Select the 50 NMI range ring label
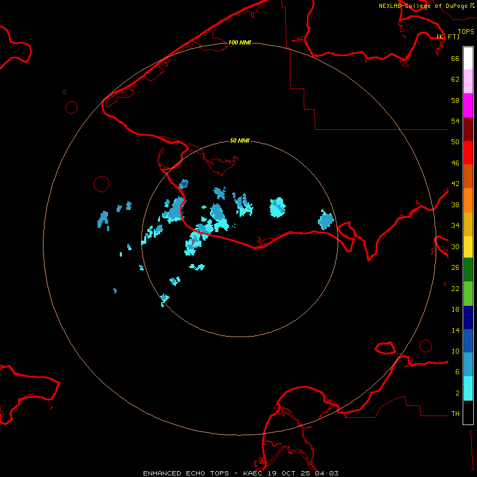This screenshot has height=477, width=477. (240, 140)
